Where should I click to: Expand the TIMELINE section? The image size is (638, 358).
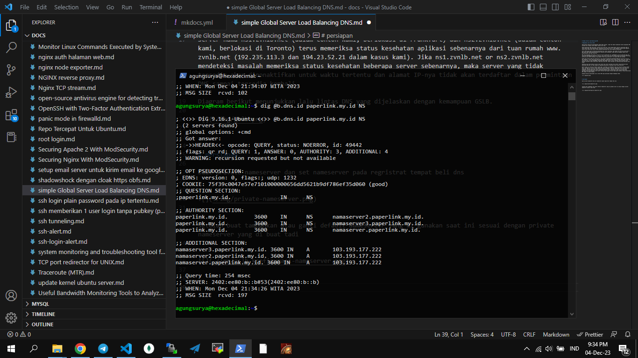43,314
